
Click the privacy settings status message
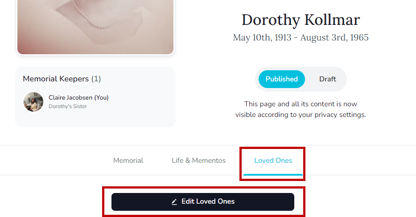pyautogui.click(x=301, y=109)
